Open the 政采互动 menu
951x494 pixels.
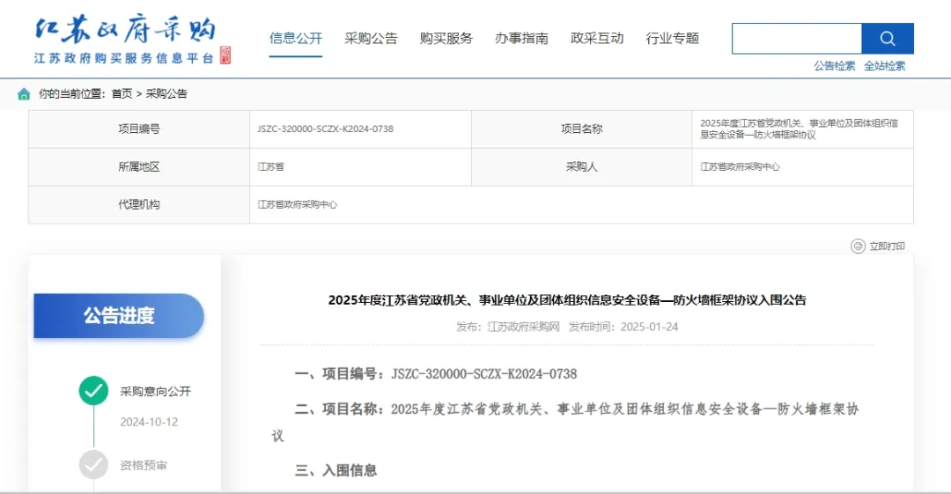597,39
